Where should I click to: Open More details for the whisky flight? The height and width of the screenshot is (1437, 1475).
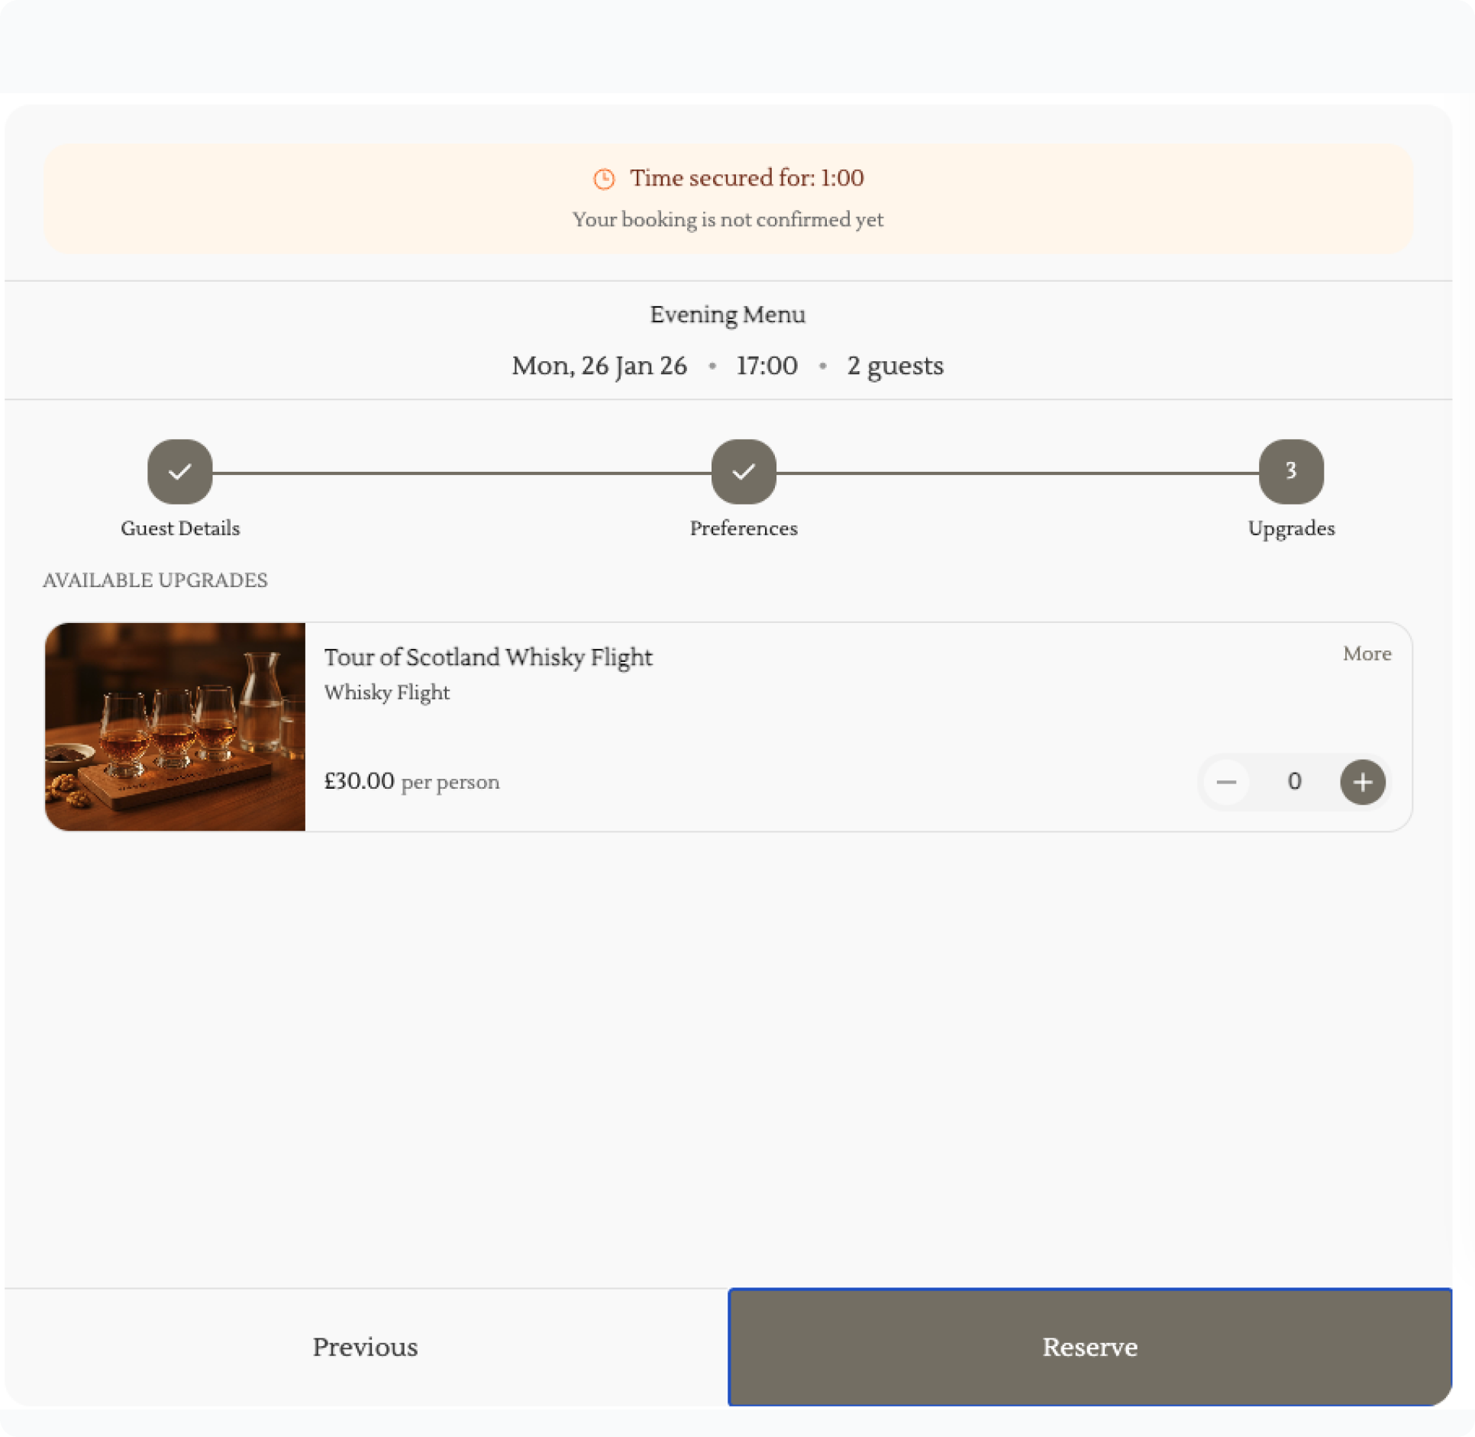pos(1367,654)
